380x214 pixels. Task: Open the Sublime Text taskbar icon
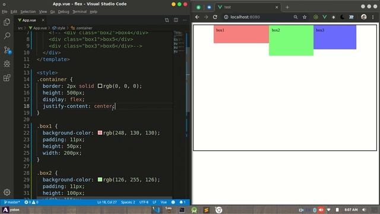pyautogui.click(x=206, y=210)
